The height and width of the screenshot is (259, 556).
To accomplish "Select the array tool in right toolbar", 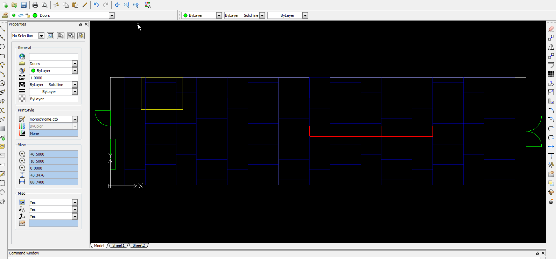I will tap(551, 74).
